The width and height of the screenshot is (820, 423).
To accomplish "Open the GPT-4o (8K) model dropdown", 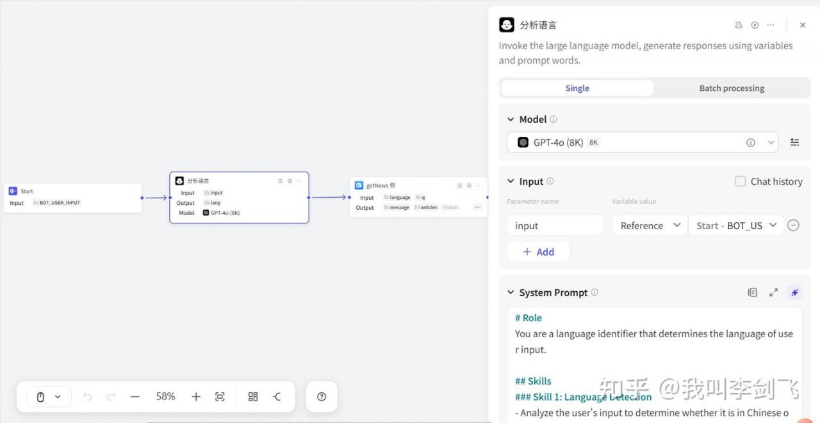I will pos(642,142).
